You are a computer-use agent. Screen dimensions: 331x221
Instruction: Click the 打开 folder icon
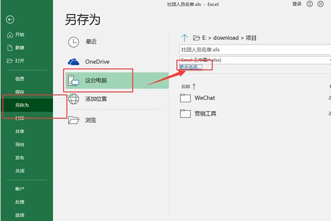10,61
